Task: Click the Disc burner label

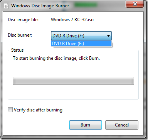Action: tap(20, 35)
